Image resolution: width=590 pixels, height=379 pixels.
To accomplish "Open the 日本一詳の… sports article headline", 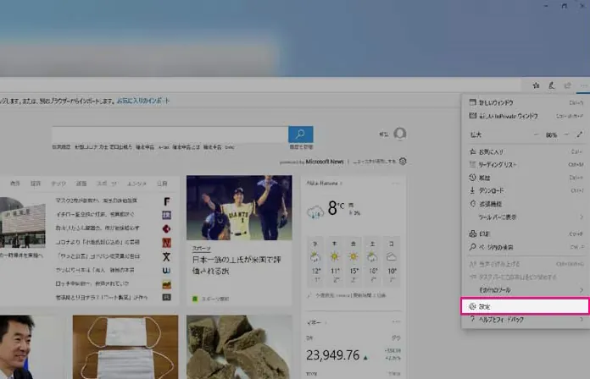I will (237, 265).
